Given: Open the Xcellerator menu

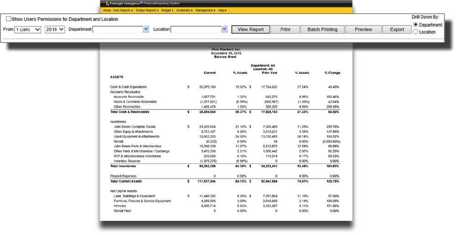Looking at the screenshot, I should click(x=184, y=10).
